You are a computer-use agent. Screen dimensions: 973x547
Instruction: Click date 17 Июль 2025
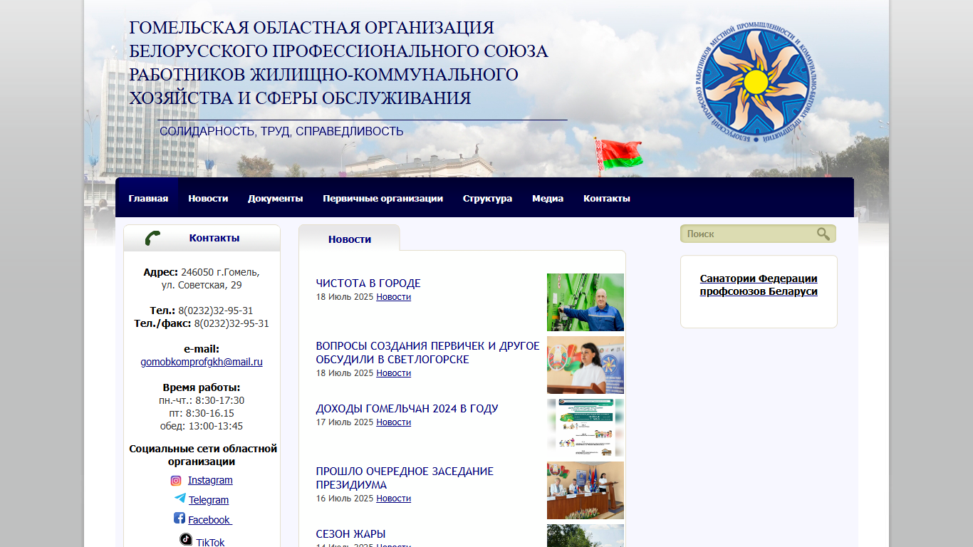coord(345,422)
